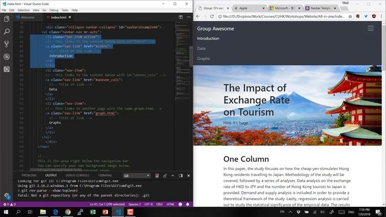
Task: Open the Chrome three-dot menu
Action: tap(381, 16)
